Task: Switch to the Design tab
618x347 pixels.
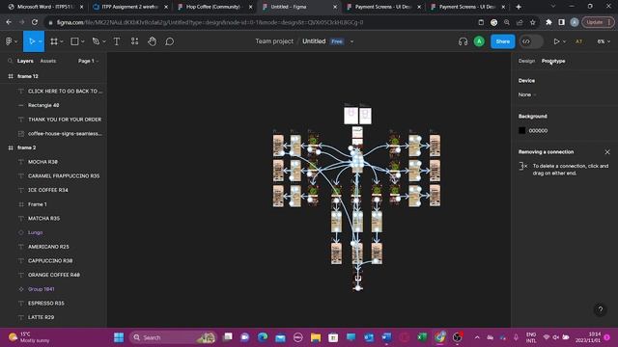Action: (x=526, y=61)
